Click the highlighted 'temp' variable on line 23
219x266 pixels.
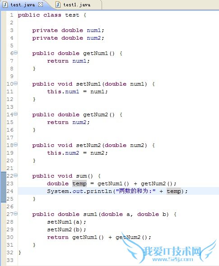(x=79, y=184)
